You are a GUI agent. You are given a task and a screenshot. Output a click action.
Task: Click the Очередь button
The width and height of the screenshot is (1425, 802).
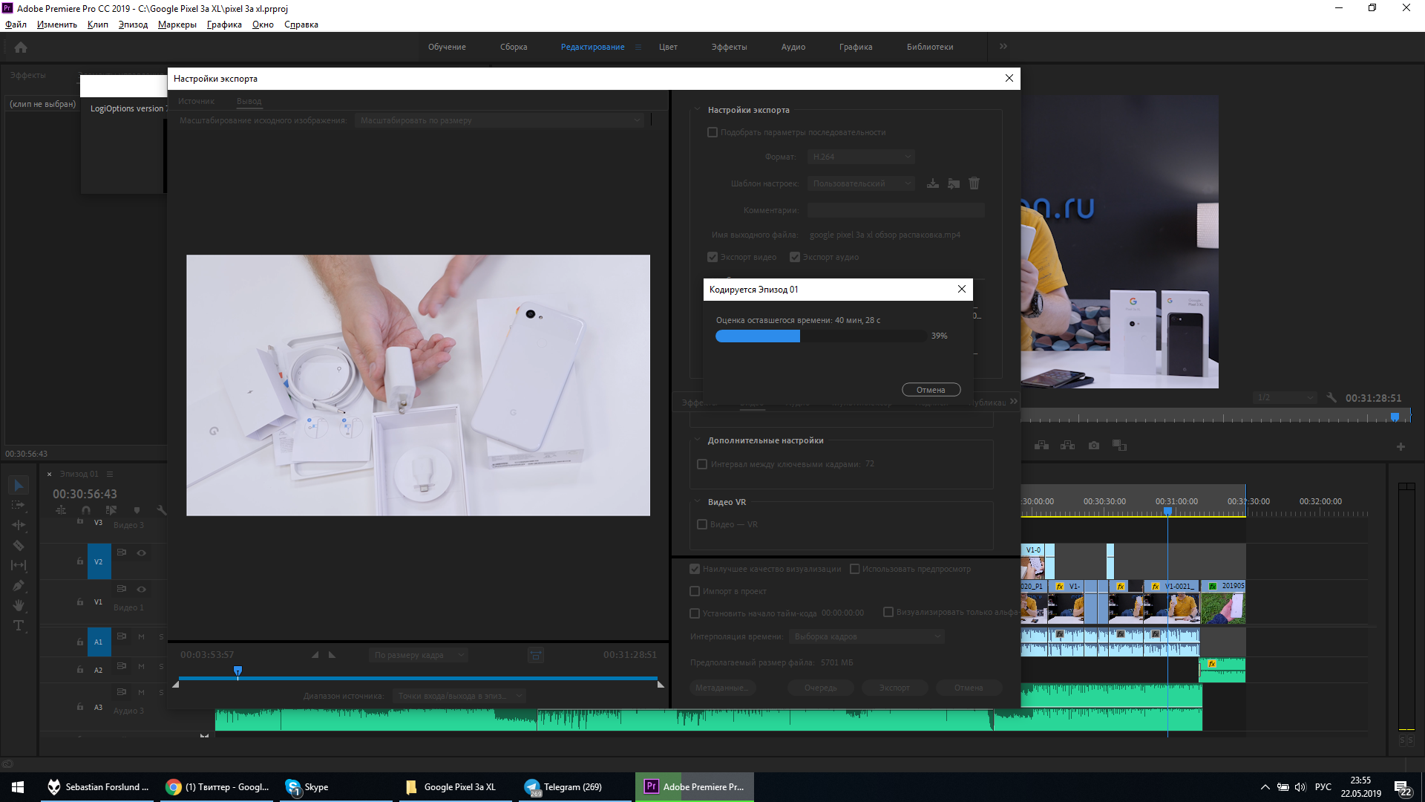821,688
